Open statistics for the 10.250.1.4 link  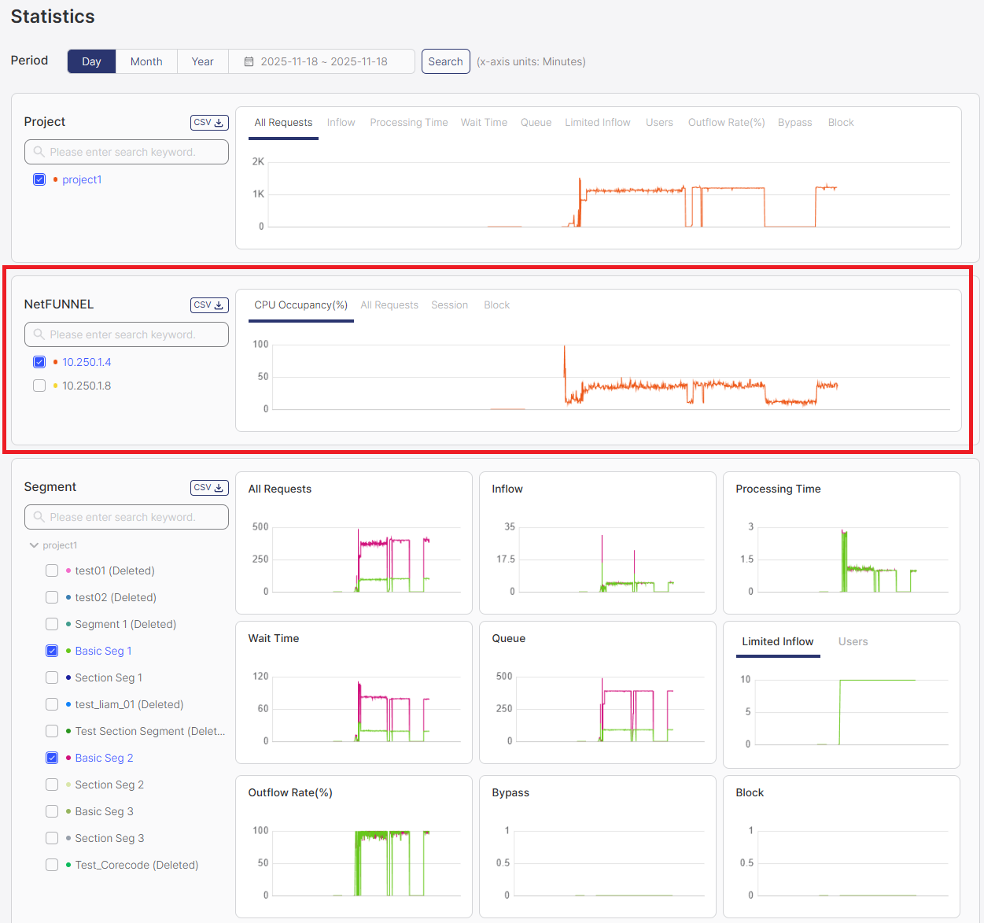[x=87, y=361]
